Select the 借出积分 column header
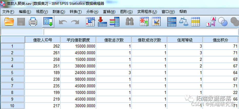 [x=221, y=40]
